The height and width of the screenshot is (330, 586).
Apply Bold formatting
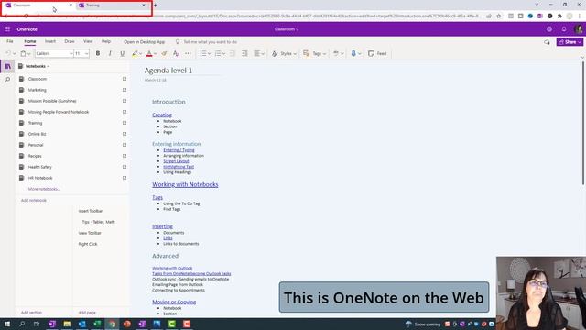click(98, 53)
